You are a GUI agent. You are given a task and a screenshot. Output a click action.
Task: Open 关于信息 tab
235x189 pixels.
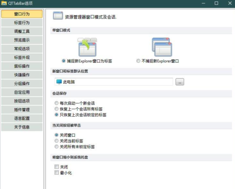22,127
